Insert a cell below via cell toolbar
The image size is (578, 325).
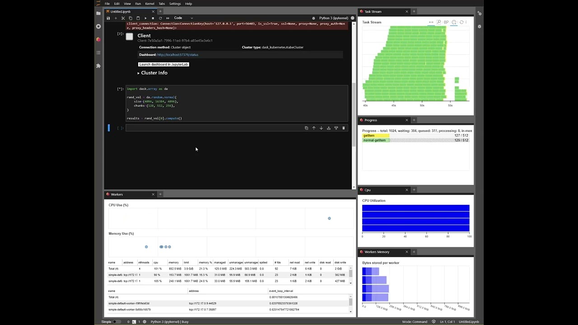click(336, 128)
